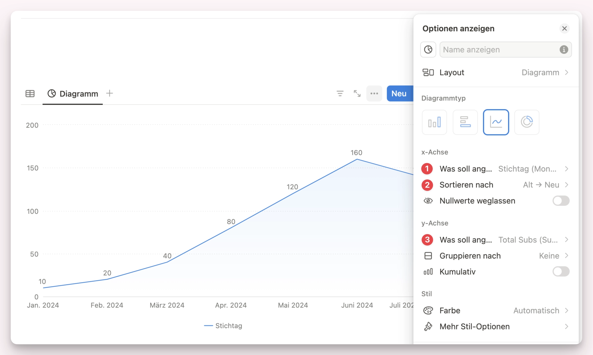
Task: Toggle Nullwerte weglassen switch
Action: [561, 201]
